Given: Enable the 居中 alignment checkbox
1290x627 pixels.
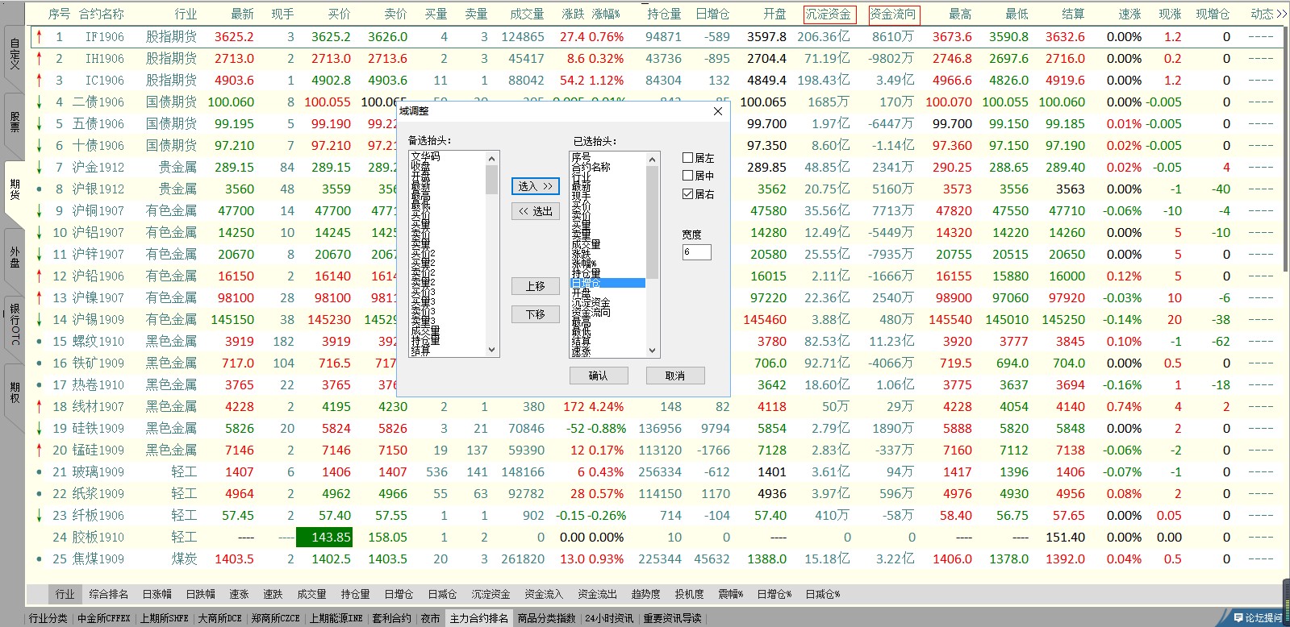Looking at the screenshot, I should tap(688, 176).
